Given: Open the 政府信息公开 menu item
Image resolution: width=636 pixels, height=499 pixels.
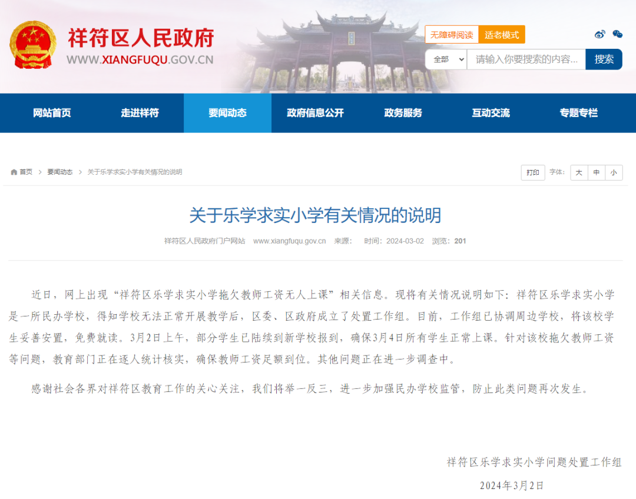Looking at the screenshot, I should pyautogui.click(x=315, y=113).
